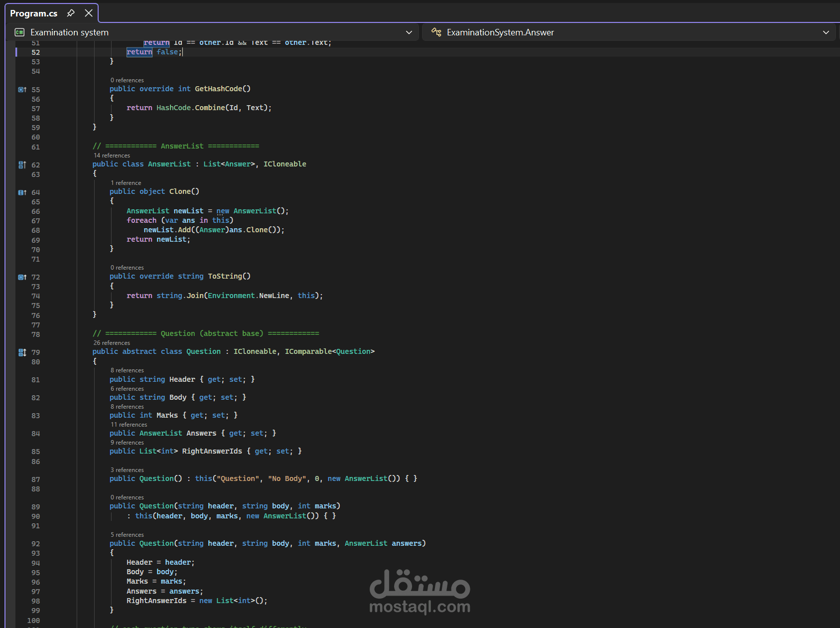This screenshot has height=628, width=840.
Task: Open the 26 references lens for Question class
Action: (112, 343)
